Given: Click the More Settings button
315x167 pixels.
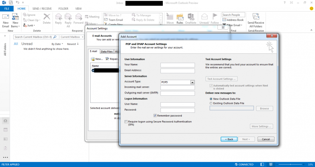Looking at the screenshot, I should pos(261,126).
